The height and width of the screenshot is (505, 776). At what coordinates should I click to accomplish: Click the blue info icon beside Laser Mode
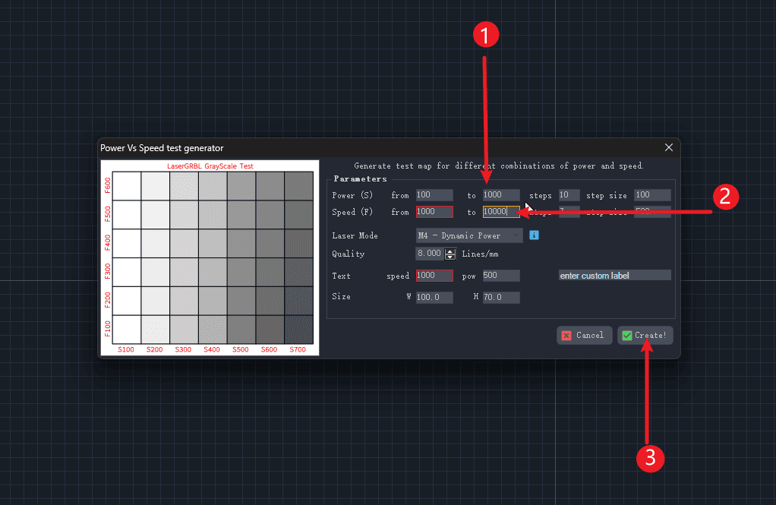[x=534, y=235]
